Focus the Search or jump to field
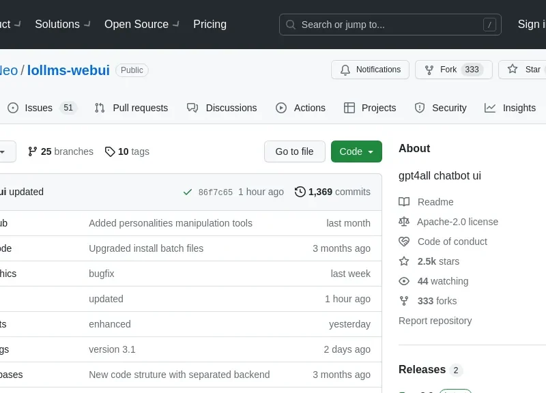 tap(390, 25)
